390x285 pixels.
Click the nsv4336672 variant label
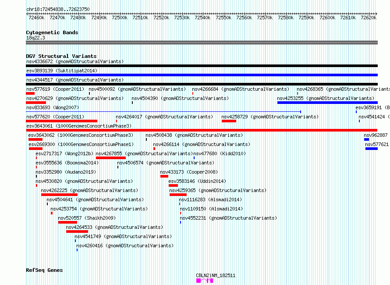pyautogui.click(x=75, y=61)
